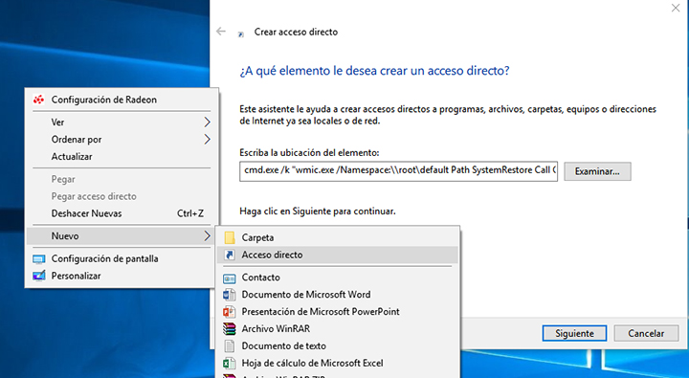Click the back arrow in the wizard
The image size is (689, 378).
coord(221,32)
